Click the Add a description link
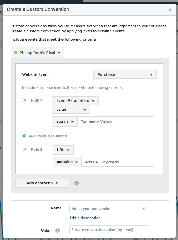Image resolution: width=178 pixels, height=240 pixels. coord(85,218)
